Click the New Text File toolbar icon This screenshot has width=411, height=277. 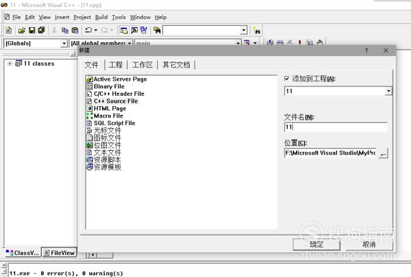point(8,30)
